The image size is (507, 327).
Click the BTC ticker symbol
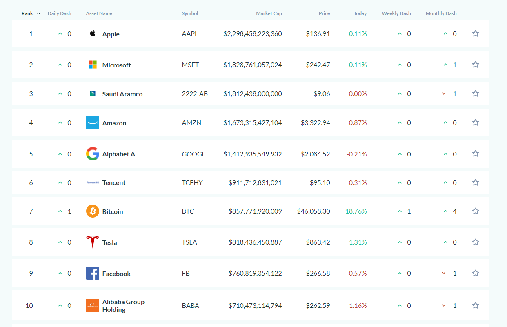coord(188,211)
